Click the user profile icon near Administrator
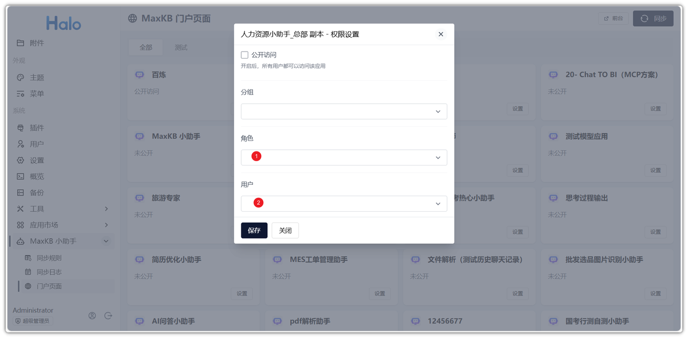 click(x=92, y=315)
